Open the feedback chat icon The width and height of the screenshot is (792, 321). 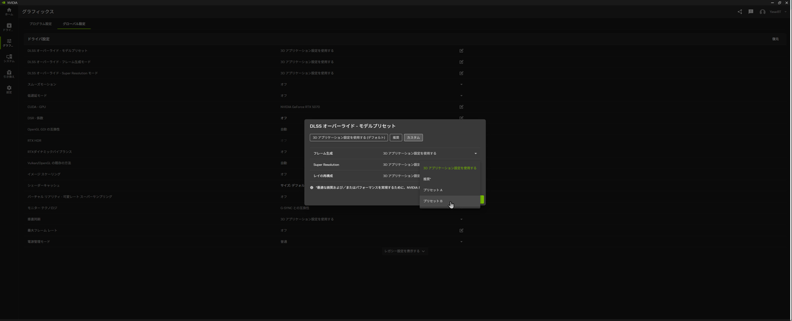tap(751, 11)
